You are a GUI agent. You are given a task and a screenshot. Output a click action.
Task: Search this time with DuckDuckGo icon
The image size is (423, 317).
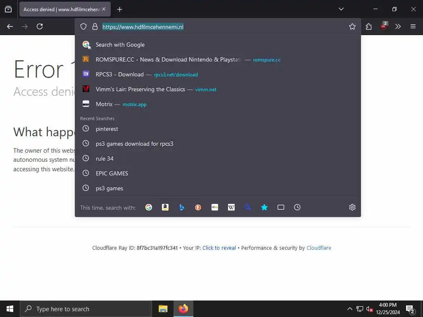[x=198, y=207]
